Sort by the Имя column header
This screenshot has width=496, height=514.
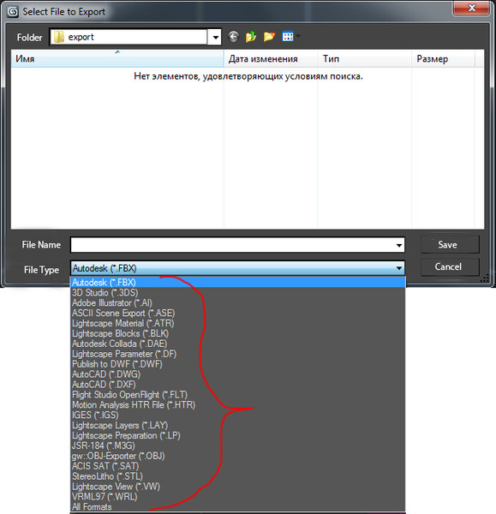point(117,59)
